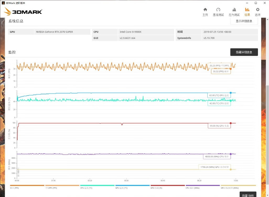Viewport: 269px width, 197px height.
Task: Click the 3DMark title bar app icon
Action: click(3, 3)
